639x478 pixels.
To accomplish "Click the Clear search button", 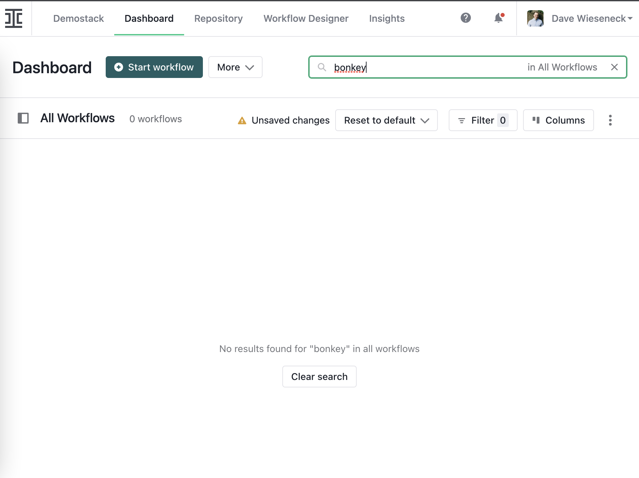I will (x=319, y=377).
